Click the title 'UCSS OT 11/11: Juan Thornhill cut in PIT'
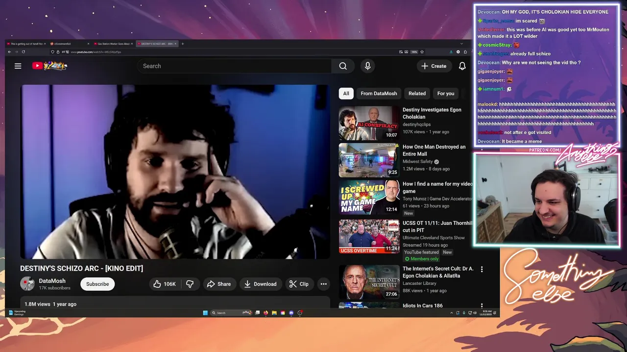This screenshot has width=627, height=352. pos(437,226)
